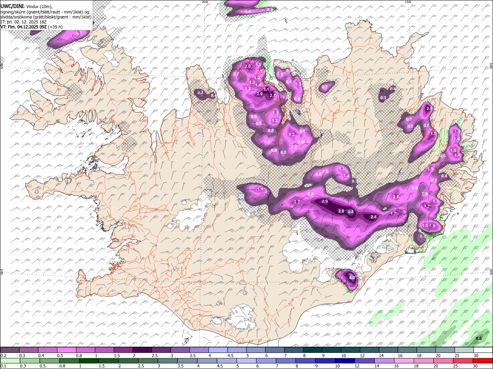The width and height of the screenshot is (493, 369).
Task: Click the "VT: Fim. 04.12.2025 09Z (+39 h)" line
Action: (x=31, y=27)
